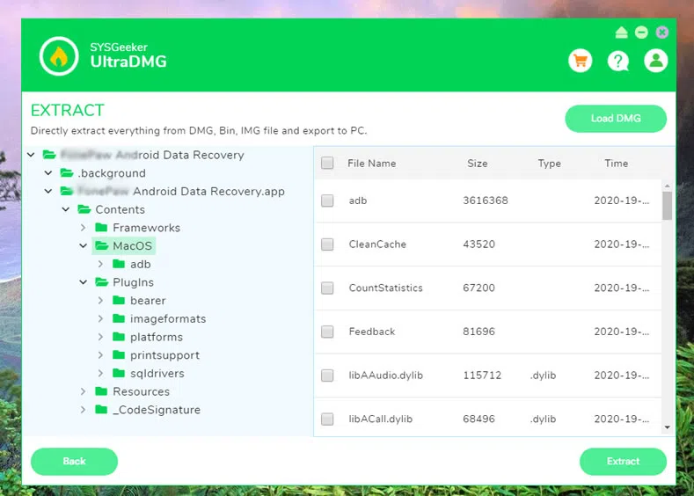This screenshot has width=694, height=496.
Task: Select the MacOS folder in tree
Action: [132, 246]
